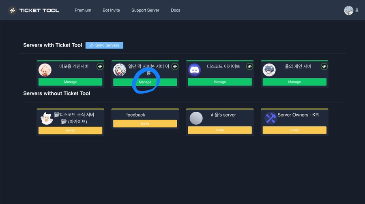
Task: Click the Server Owners - KR hammer icon
Action: click(x=271, y=118)
